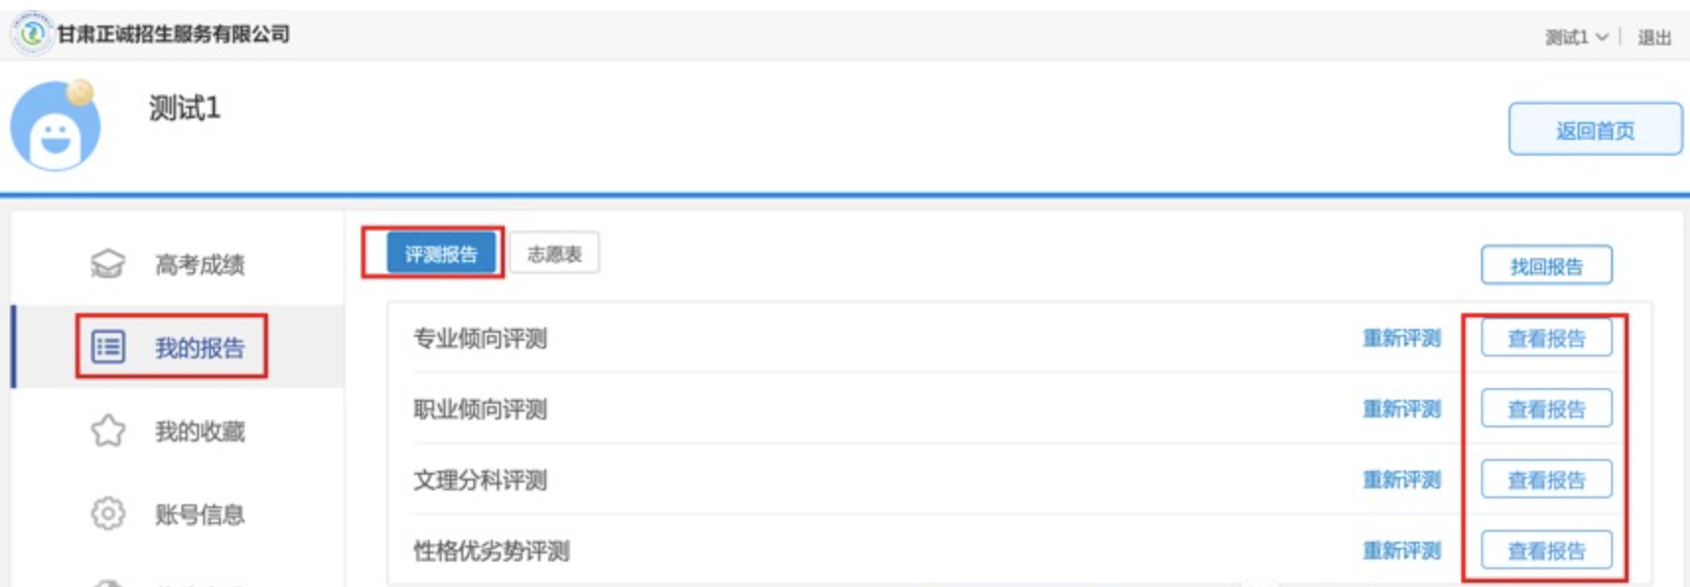The height and width of the screenshot is (587, 1690).
Task: Click the 返回首页 button
Action: pyautogui.click(x=1594, y=130)
